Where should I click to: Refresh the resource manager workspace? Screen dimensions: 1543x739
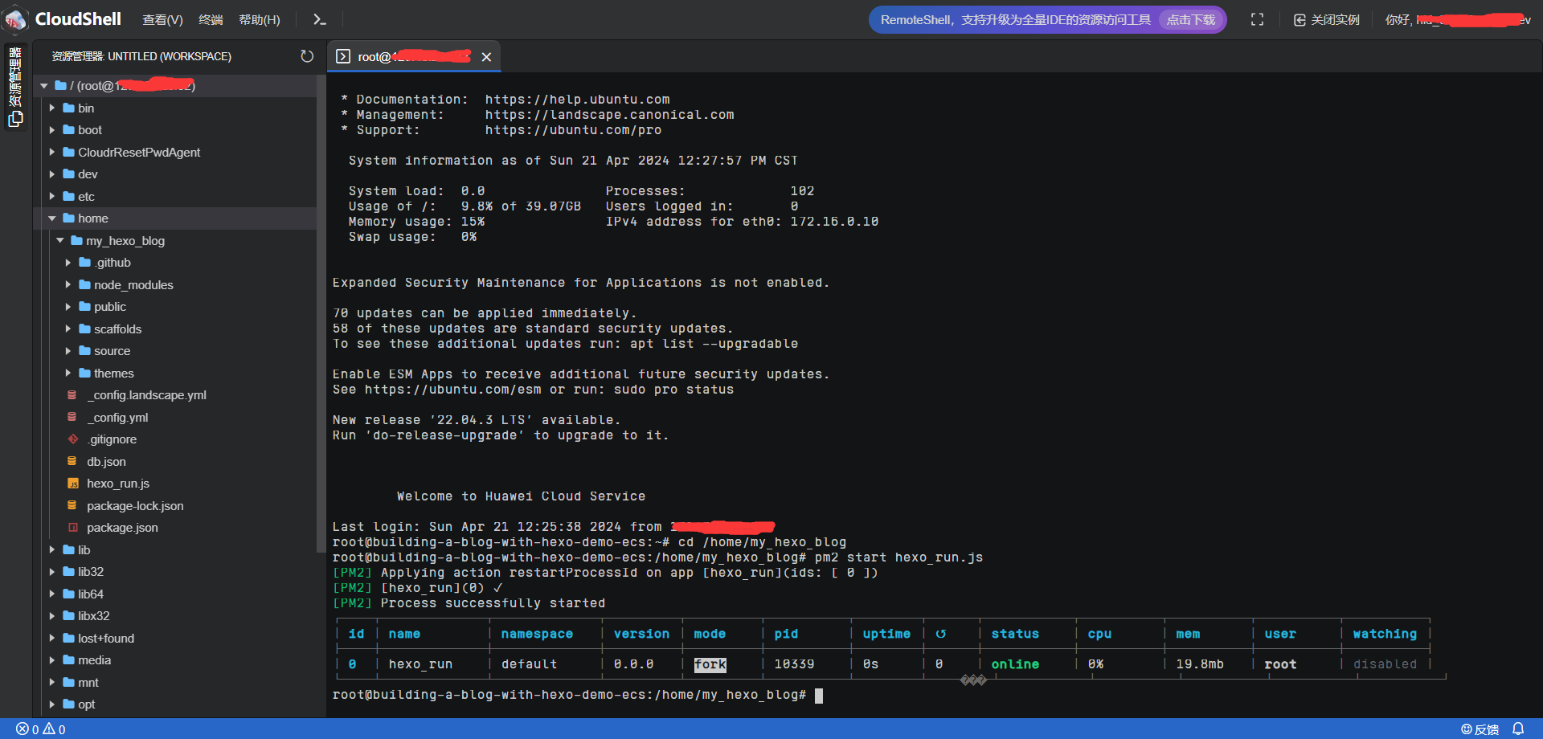307,56
